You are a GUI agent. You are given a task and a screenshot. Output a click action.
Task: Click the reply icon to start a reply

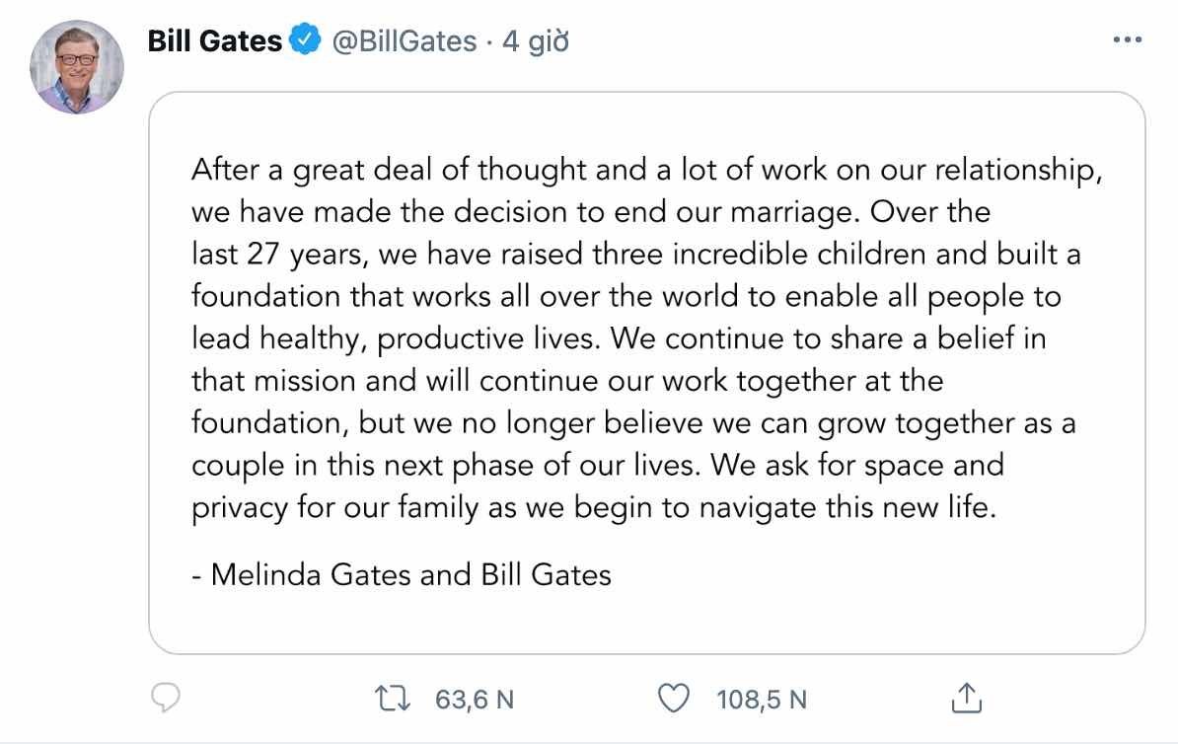pos(166,699)
